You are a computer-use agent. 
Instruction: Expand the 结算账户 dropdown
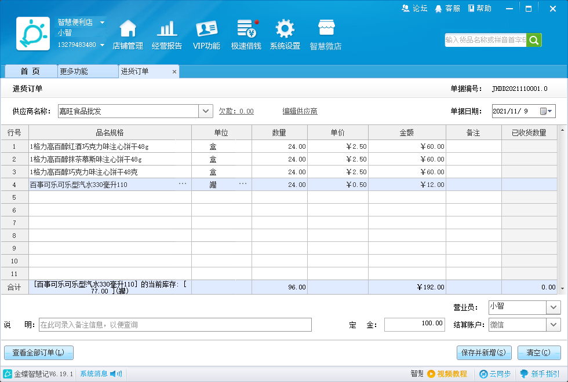tap(553, 325)
